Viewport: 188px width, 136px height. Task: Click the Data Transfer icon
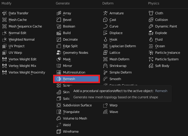point(4,13)
